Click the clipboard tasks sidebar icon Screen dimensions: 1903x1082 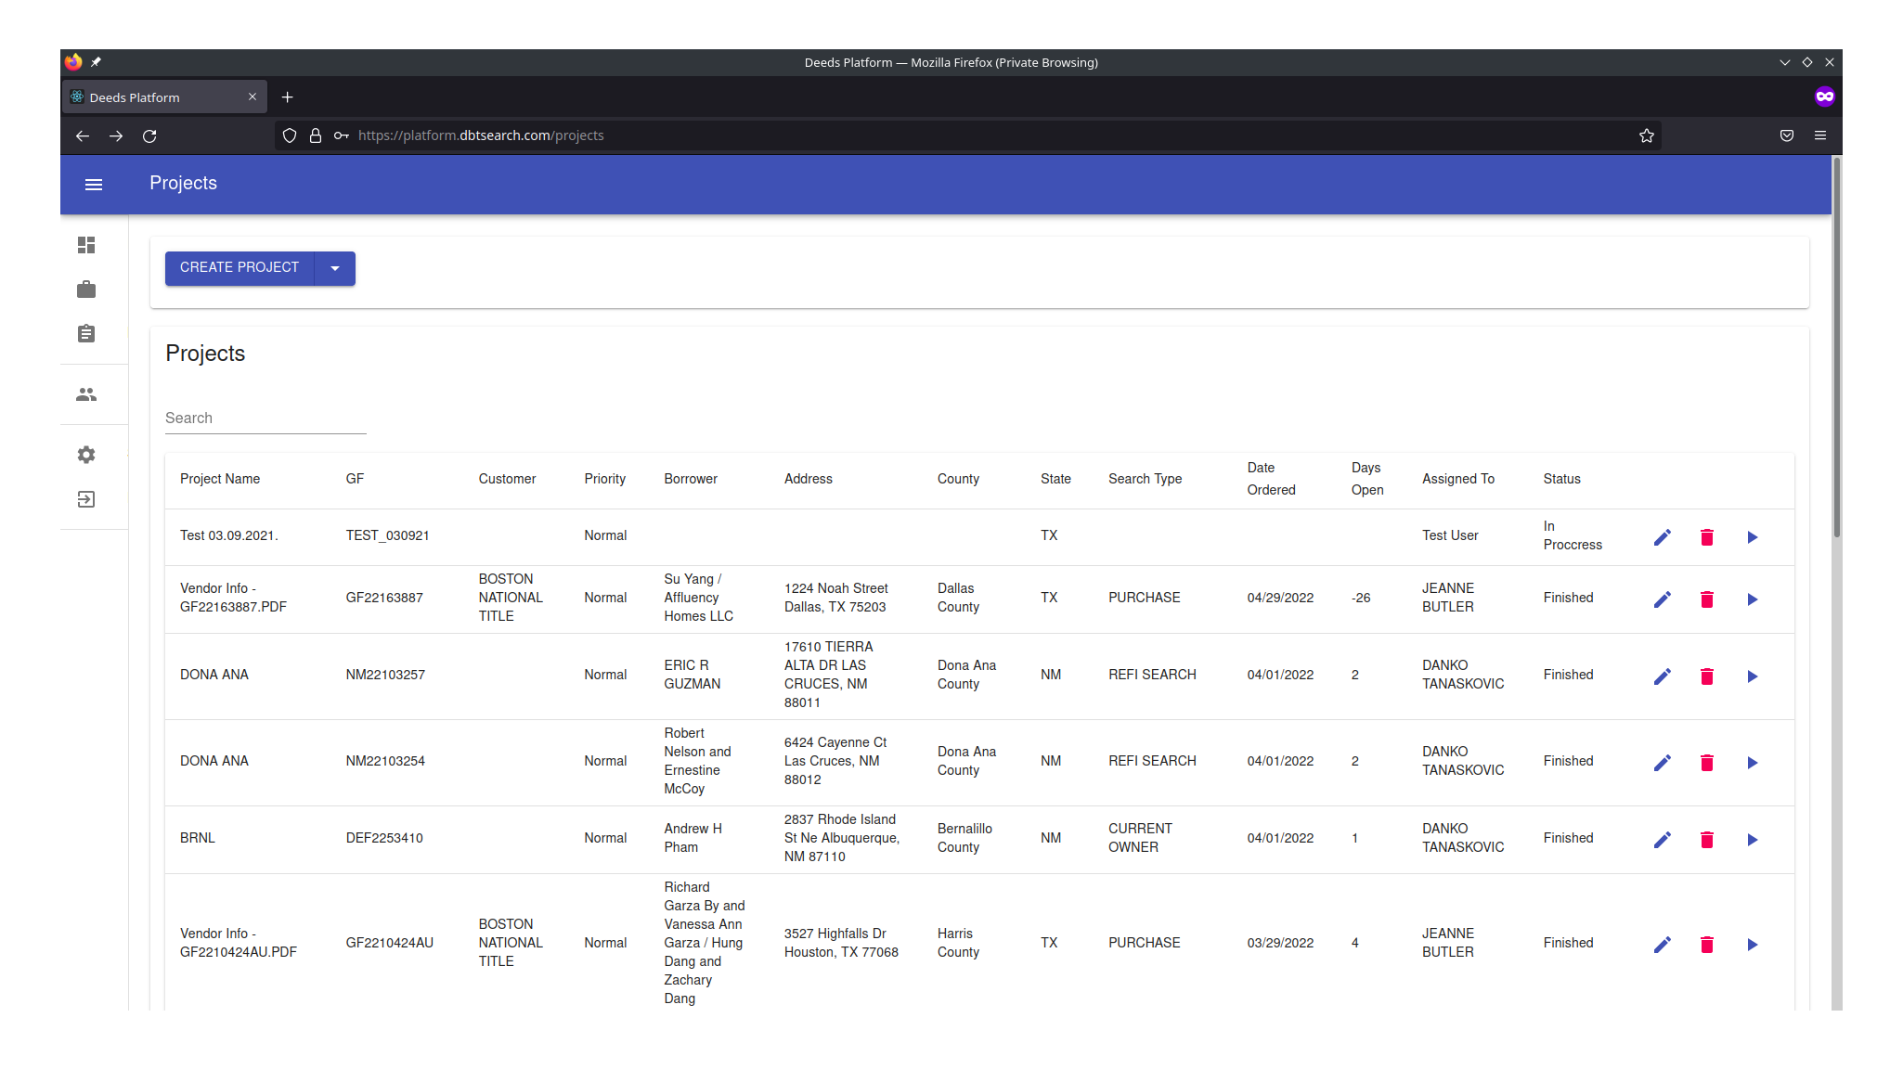click(86, 334)
